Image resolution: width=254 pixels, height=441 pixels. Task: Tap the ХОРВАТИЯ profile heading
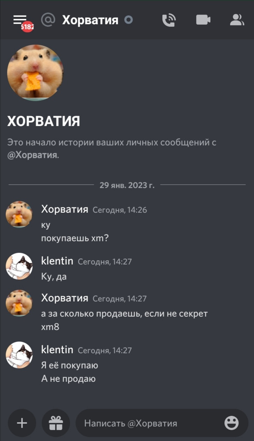click(43, 121)
